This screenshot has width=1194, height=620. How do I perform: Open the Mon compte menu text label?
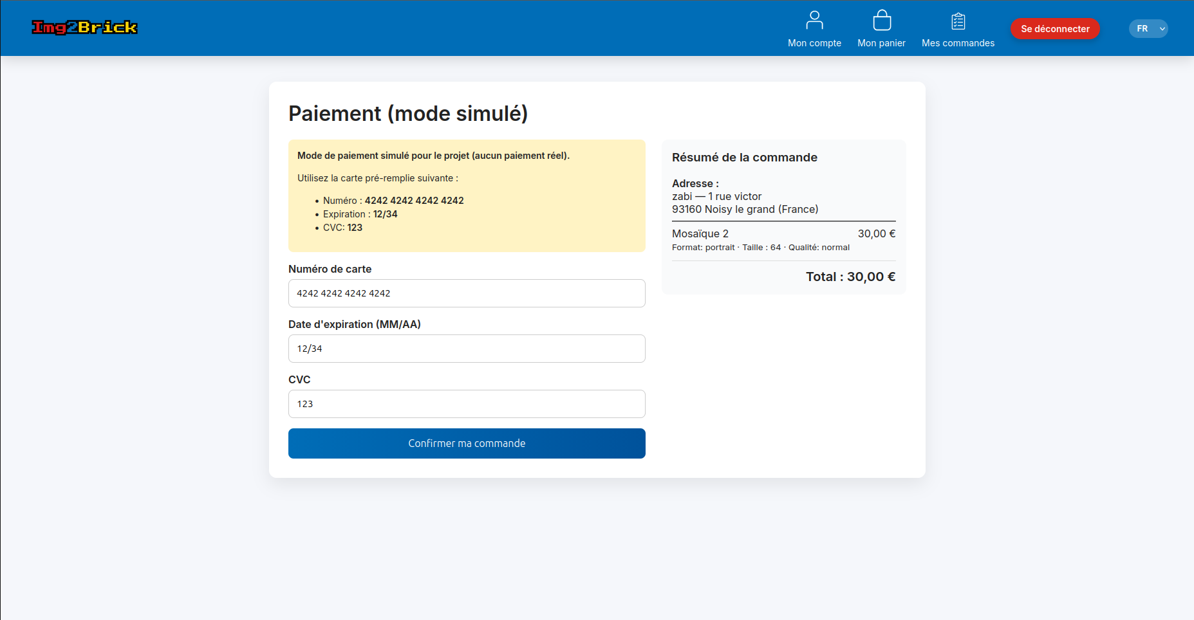click(814, 43)
